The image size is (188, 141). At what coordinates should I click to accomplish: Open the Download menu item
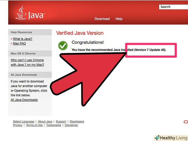102,19
